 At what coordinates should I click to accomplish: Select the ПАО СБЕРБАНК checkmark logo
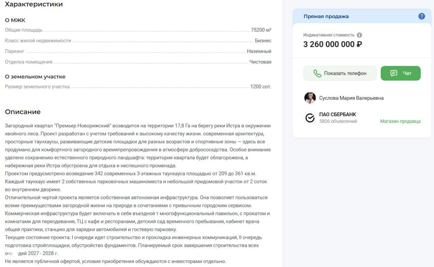click(x=310, y=118)
